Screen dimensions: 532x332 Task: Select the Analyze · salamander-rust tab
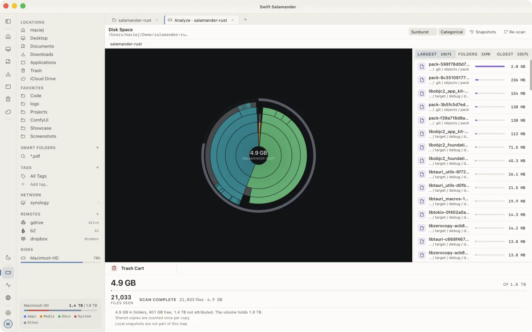[x=201, y=20]
